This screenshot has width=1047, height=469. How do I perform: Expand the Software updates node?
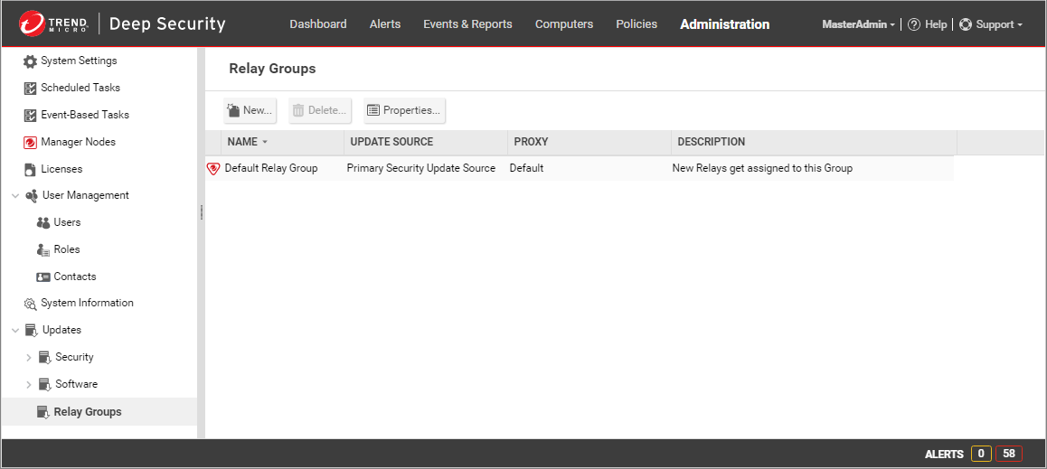coord(29,385)
